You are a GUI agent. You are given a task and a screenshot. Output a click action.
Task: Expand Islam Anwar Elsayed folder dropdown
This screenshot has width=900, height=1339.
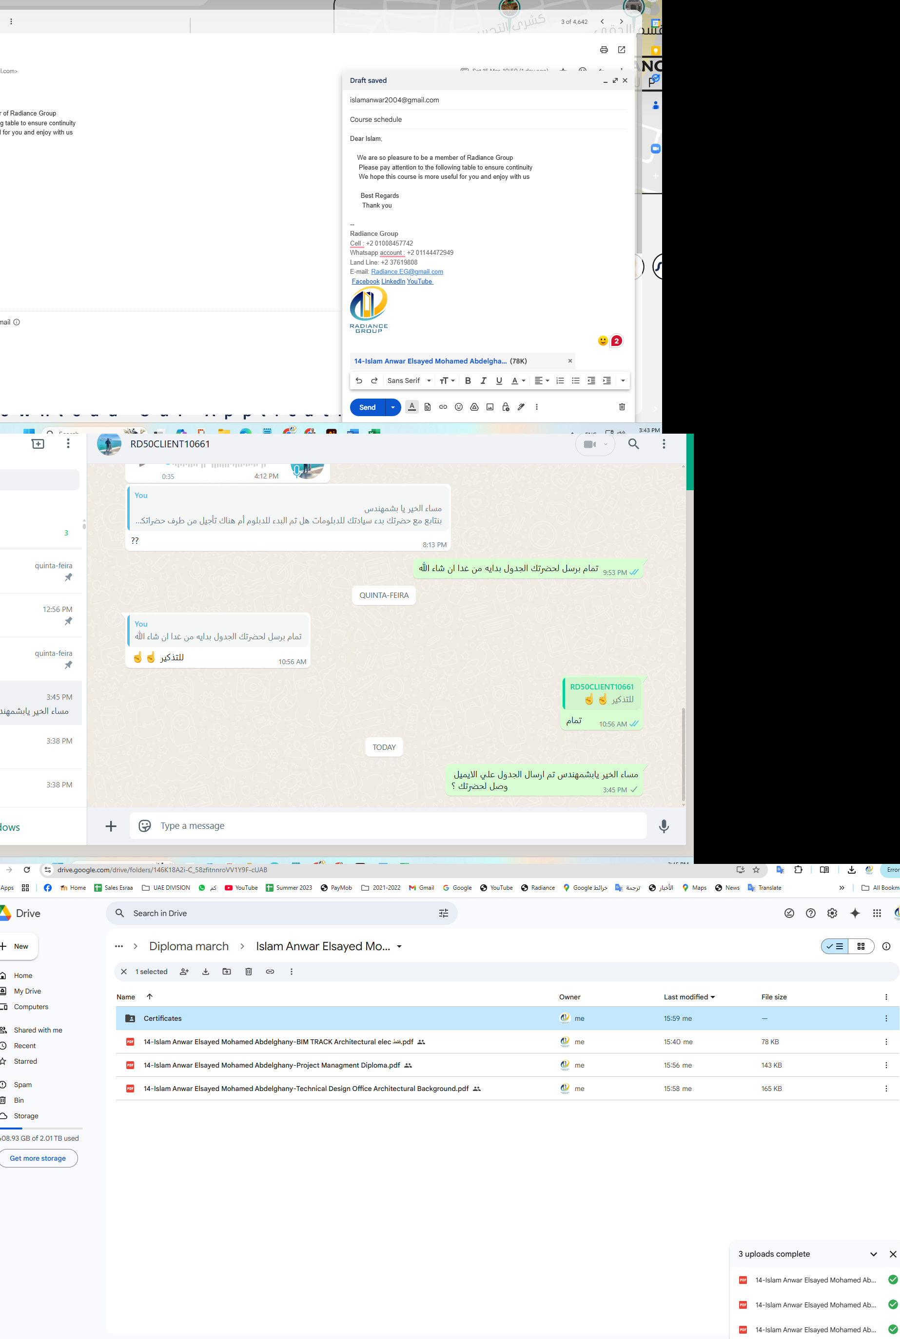[399, 947]
